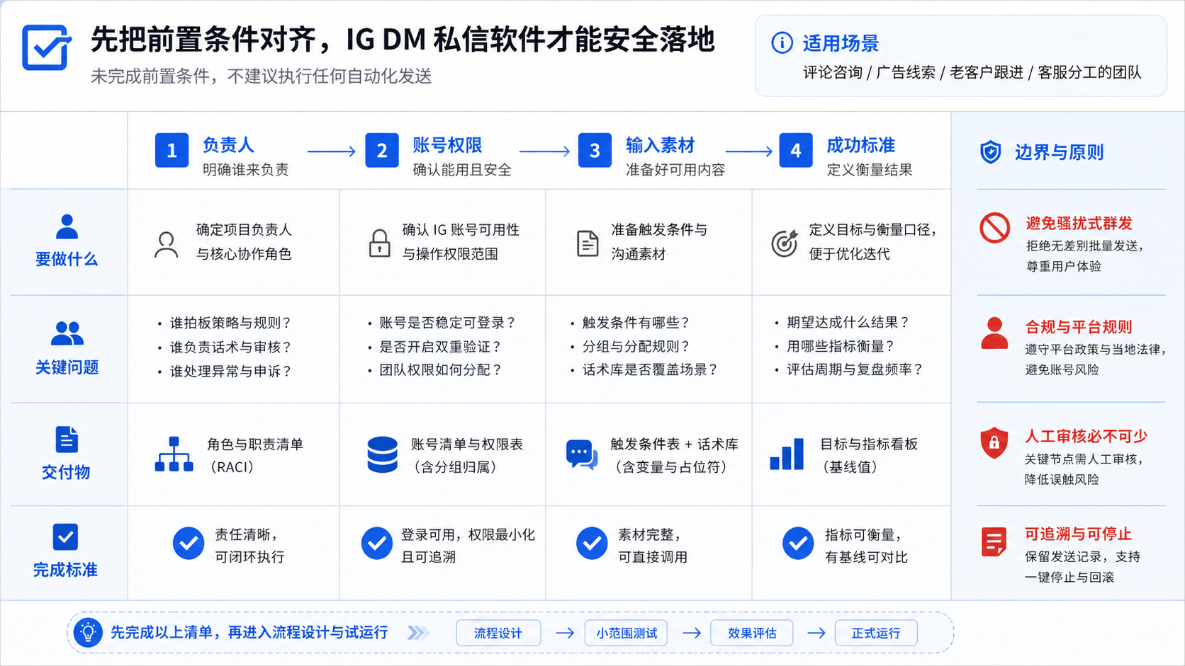Click the 成功标准 step title
Viewport: 1185px width, 666px height.
(x=861, y=145)
